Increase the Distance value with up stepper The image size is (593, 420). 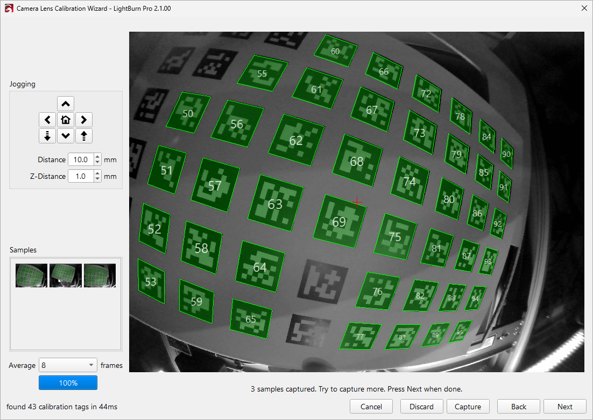[x=97, y=157]
